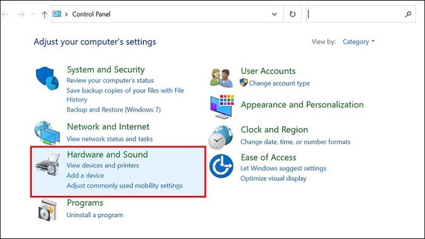Go up one folder level

pyautogui.click(x=44, y=15)
